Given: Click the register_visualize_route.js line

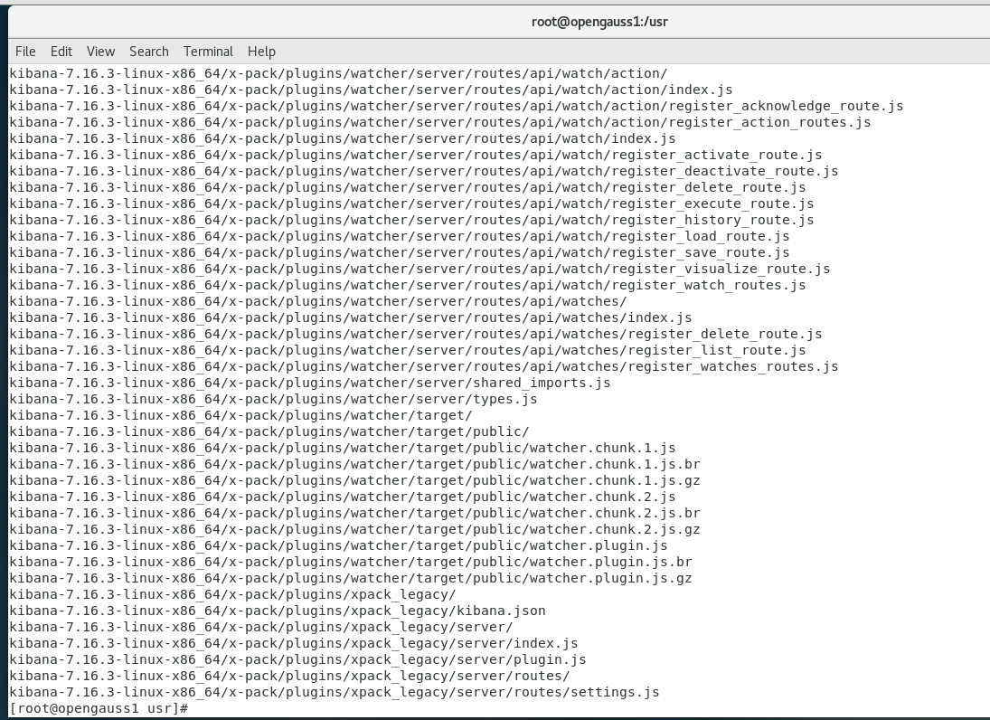Looking at the screenshot, I should pyautogui.click(x=420, y=269).
